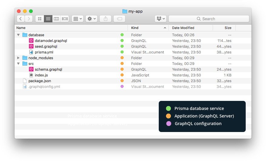266x161 pixels.
Task: Switch to cover flow view
Action: point(65,19)
